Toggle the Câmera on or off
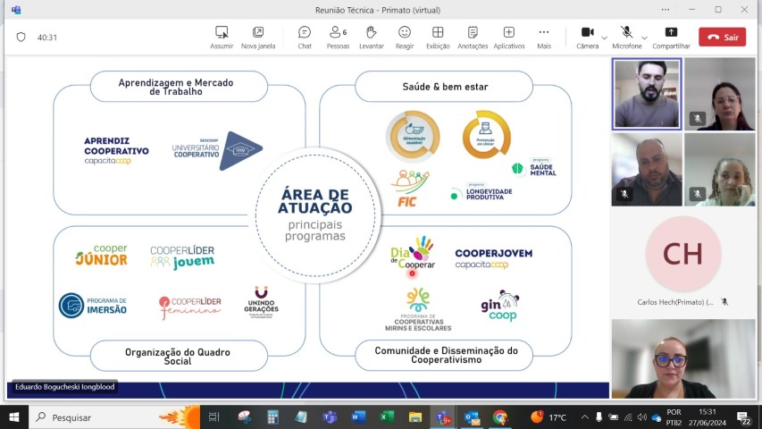The height and width of the screenshot is (429, 762). pyautogui.click(x=588, y=38)
